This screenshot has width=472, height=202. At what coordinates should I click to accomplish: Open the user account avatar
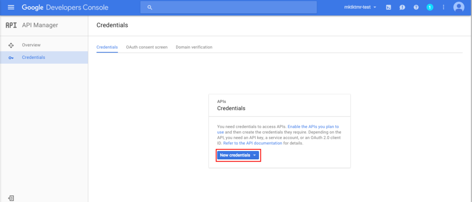[459, 7]
